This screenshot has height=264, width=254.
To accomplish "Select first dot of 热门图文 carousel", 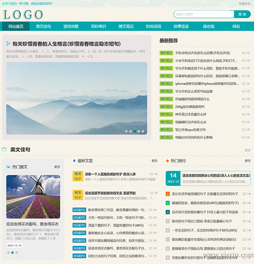I will (8, 252).
